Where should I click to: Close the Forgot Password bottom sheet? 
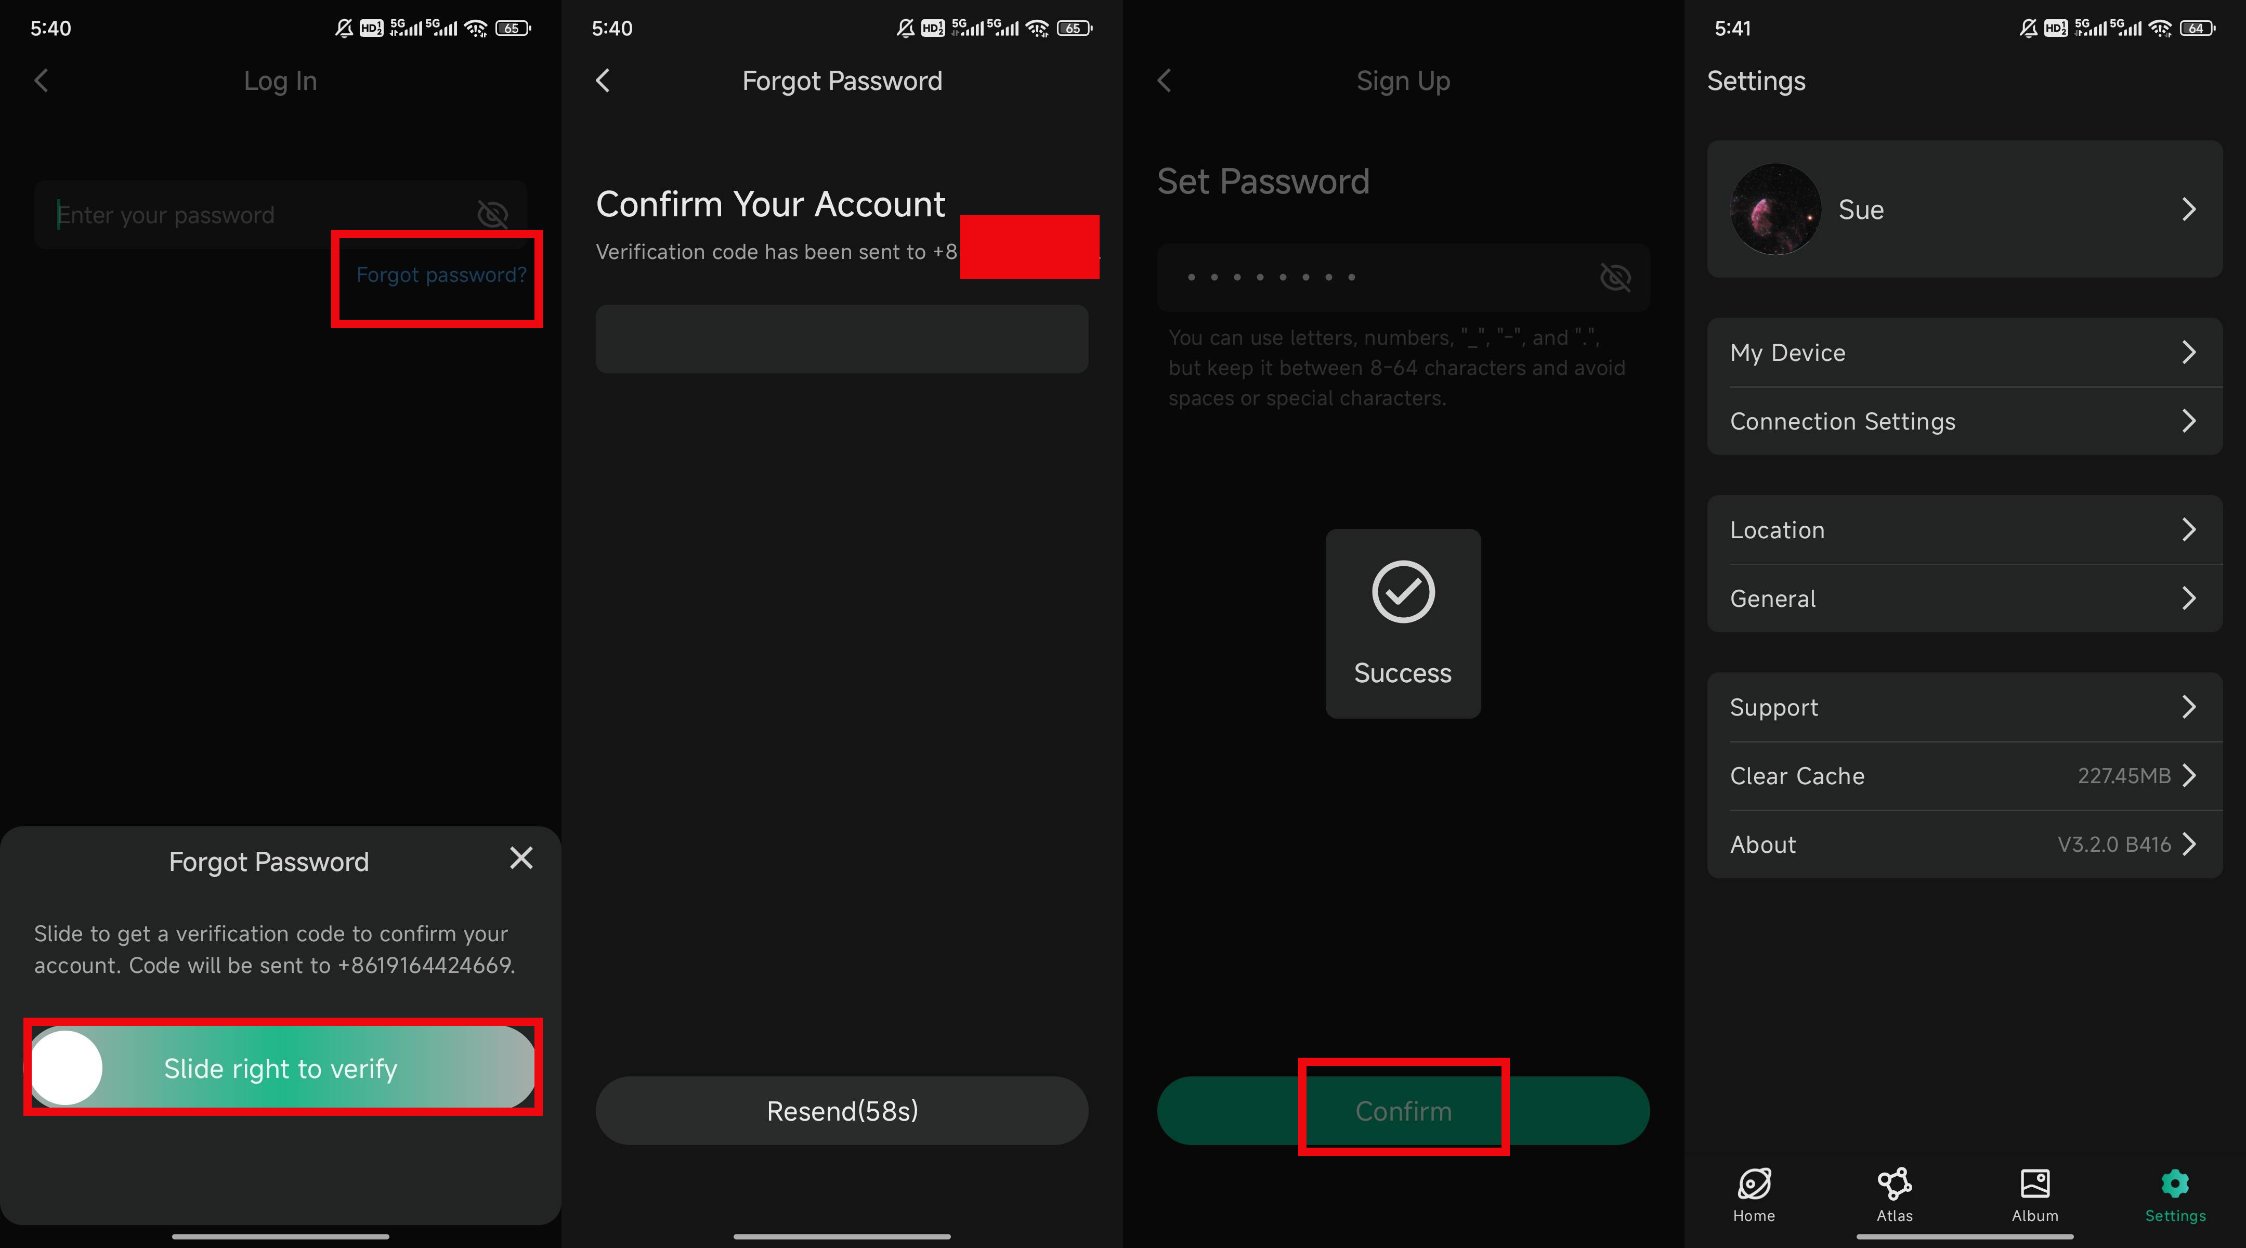(x=520, y=858)
